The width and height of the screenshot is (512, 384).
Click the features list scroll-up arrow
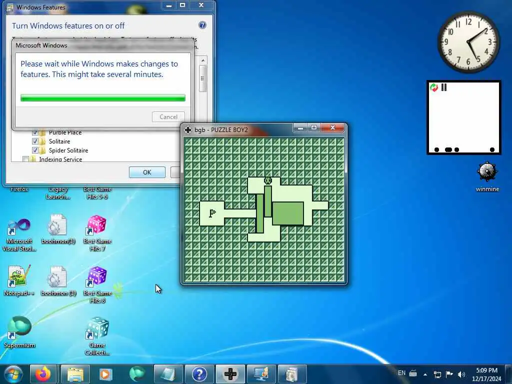203,60
